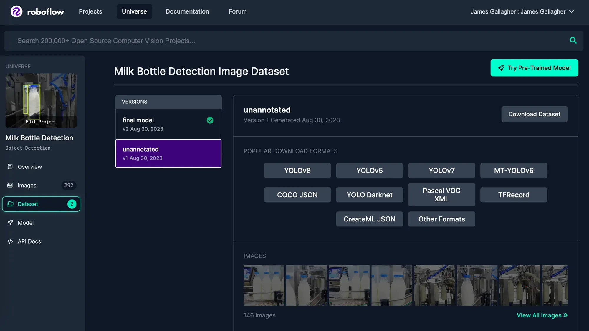Open the Universe tab

click(134, 11)
